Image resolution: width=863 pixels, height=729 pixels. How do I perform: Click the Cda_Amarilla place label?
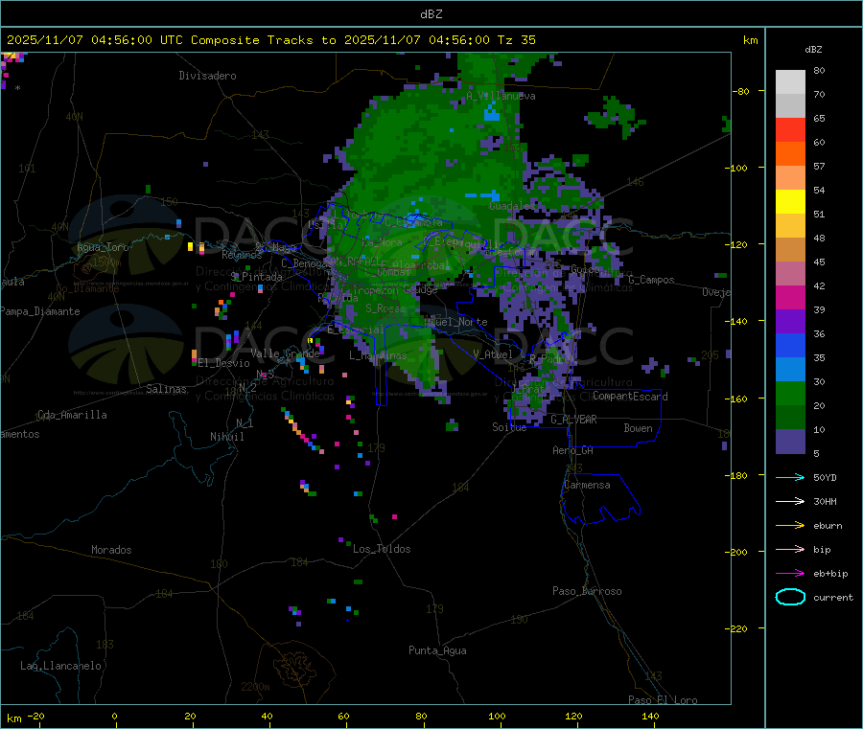72,415
